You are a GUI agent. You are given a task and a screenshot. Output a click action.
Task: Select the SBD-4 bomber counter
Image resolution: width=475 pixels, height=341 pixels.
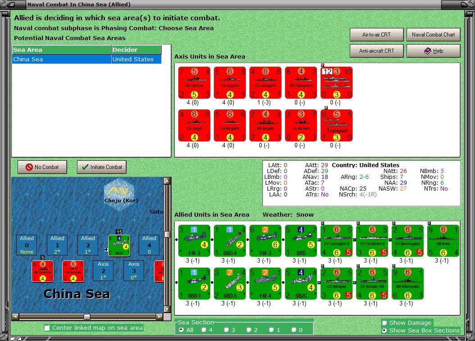click(230, 241)
